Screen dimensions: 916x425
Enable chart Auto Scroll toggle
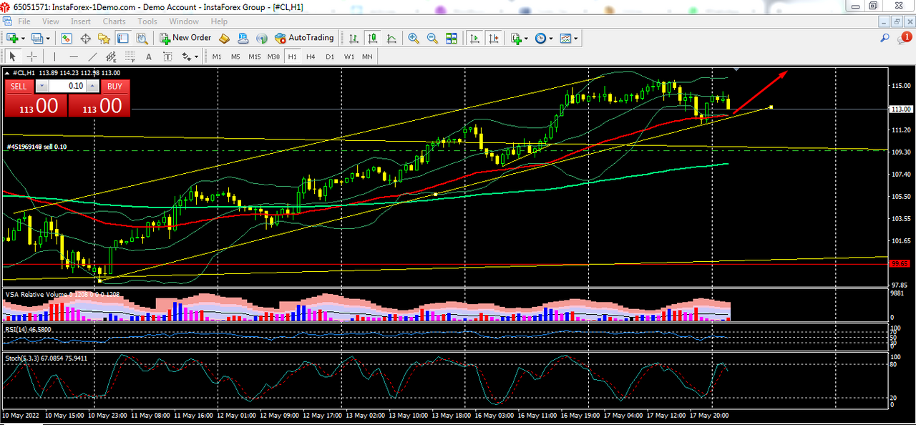point(474,38)
